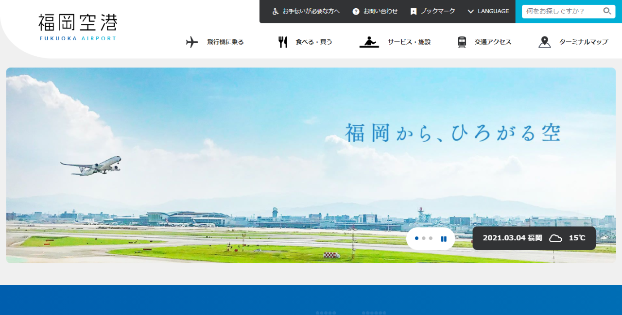Click the airplane icon in navigation
The image size is (622, 315).
click(192, 42)
